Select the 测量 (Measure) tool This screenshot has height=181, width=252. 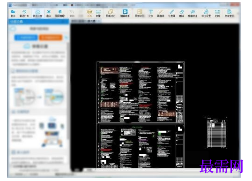click(x=98, y=13)
